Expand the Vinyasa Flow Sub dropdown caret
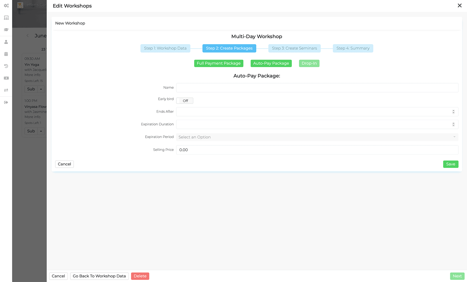 tap(41, 131)
